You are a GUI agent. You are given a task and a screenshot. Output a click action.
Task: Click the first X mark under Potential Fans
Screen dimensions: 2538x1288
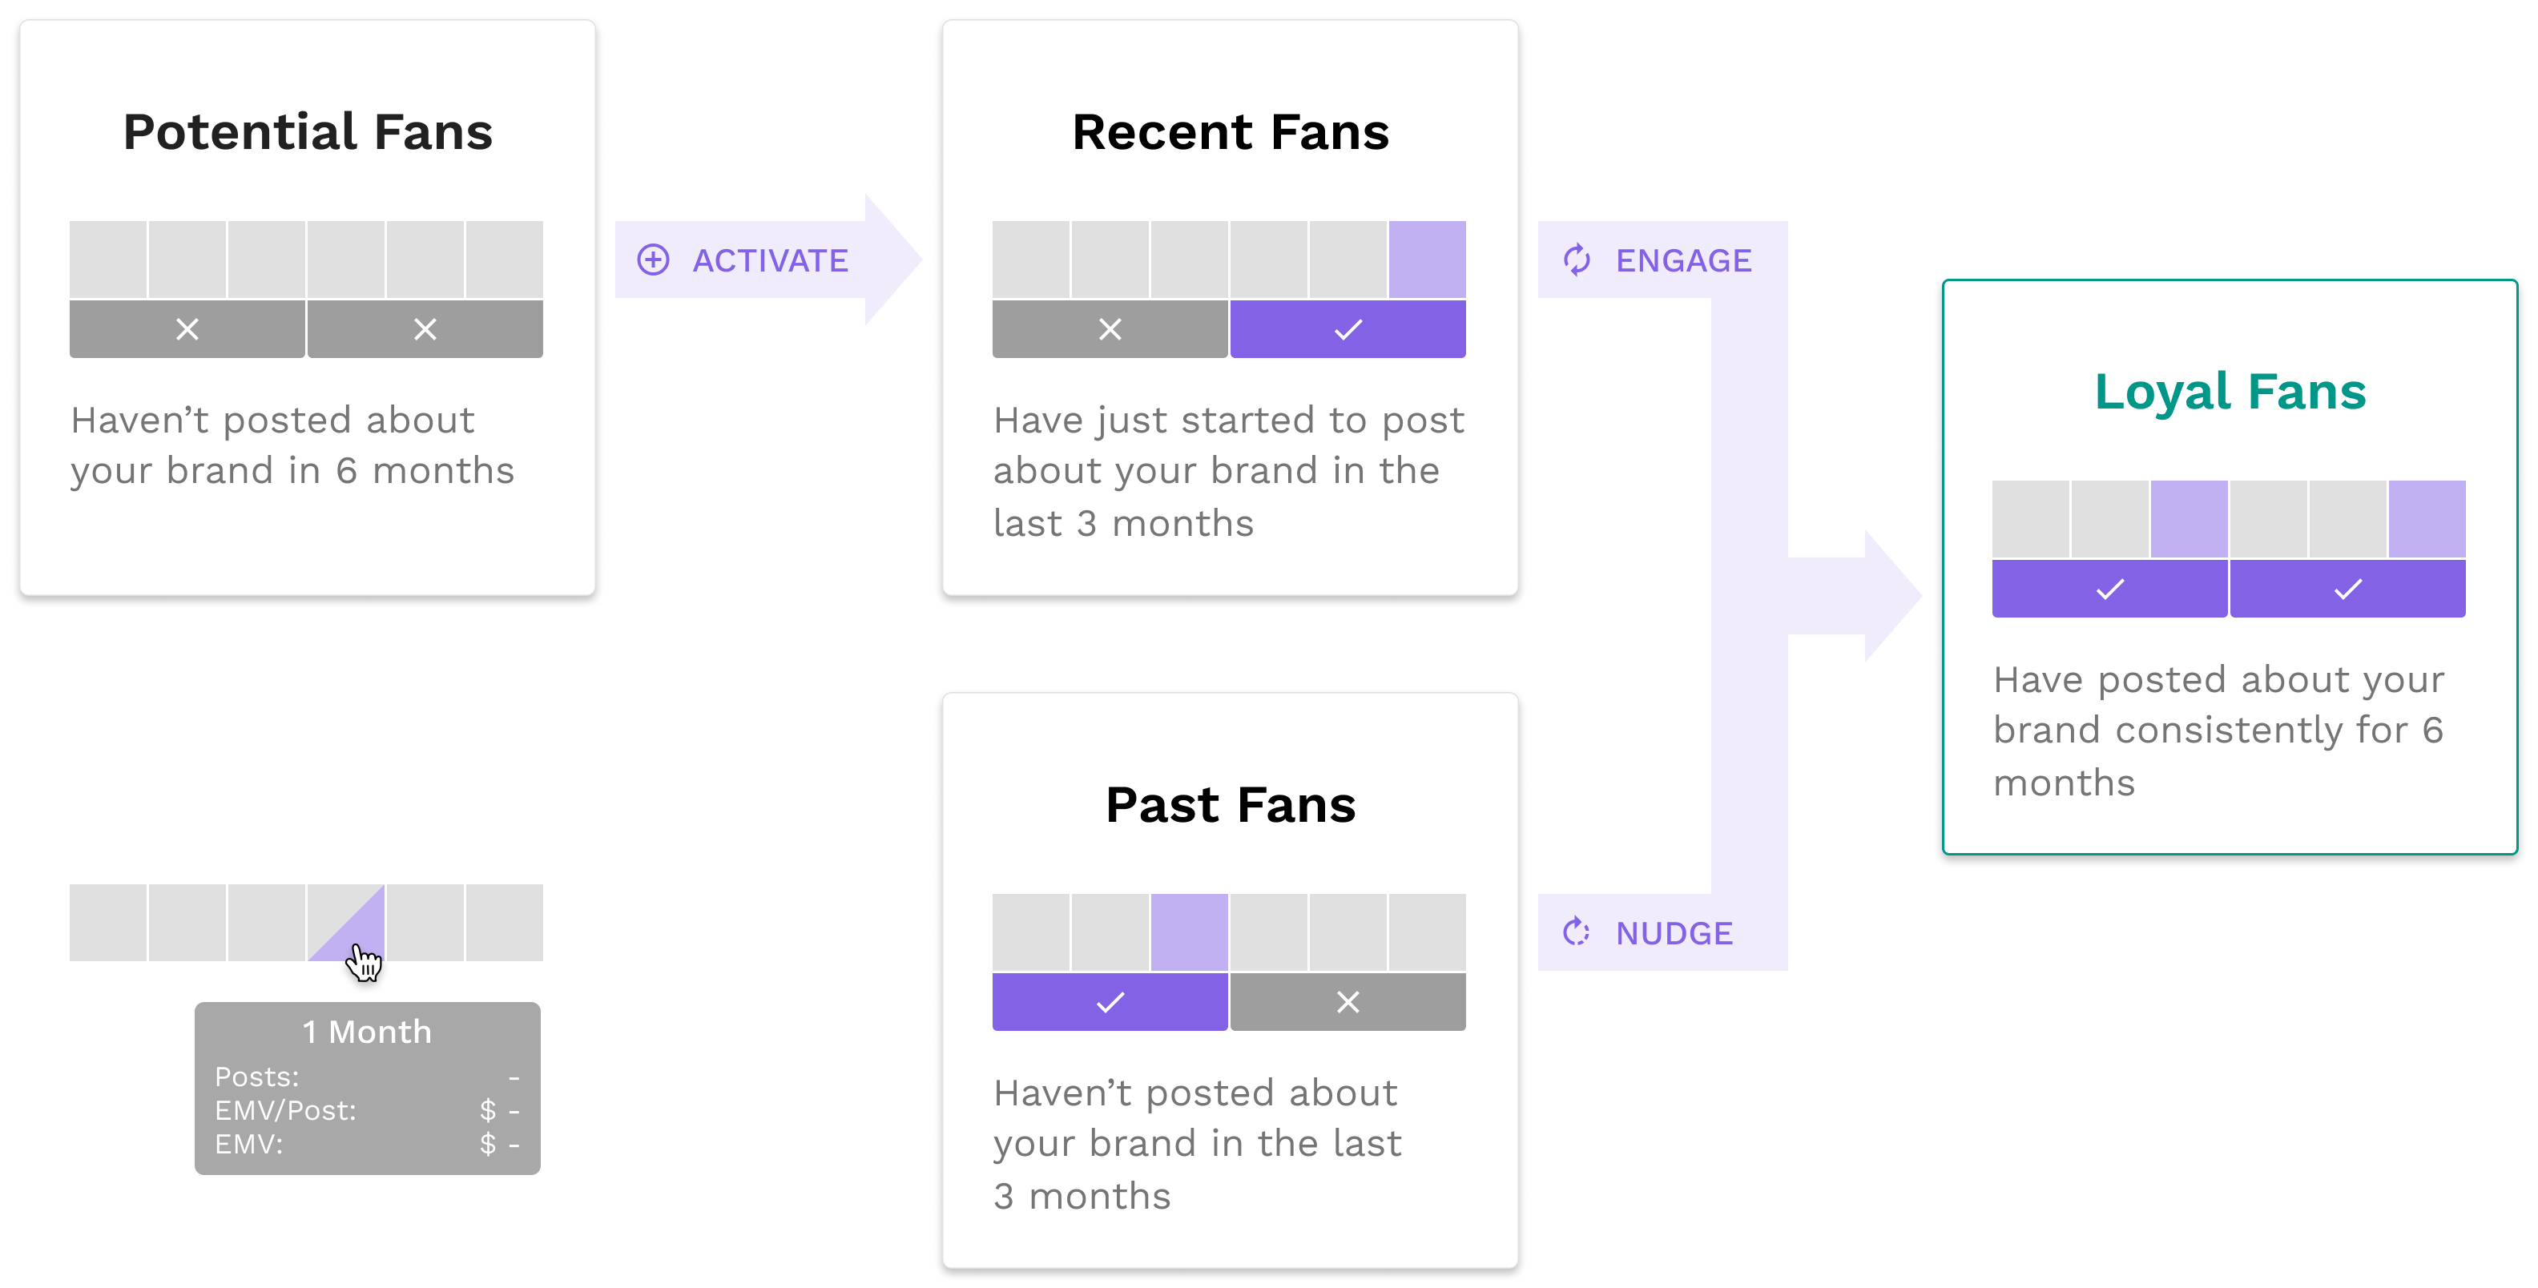coord(187,329)
